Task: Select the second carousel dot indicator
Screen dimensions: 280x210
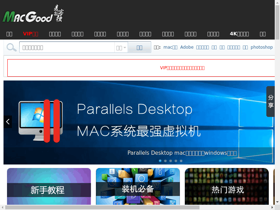Action: click(165, 161)
